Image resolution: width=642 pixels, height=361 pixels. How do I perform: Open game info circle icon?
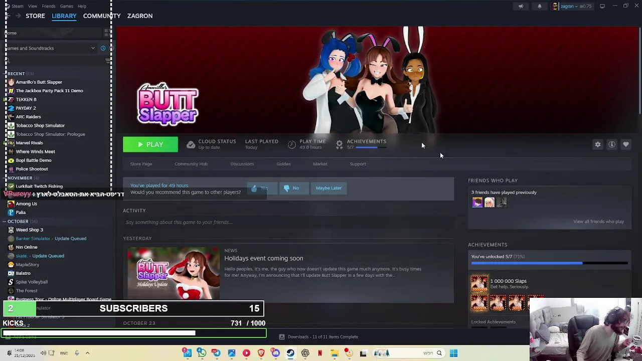coord(612,144)
